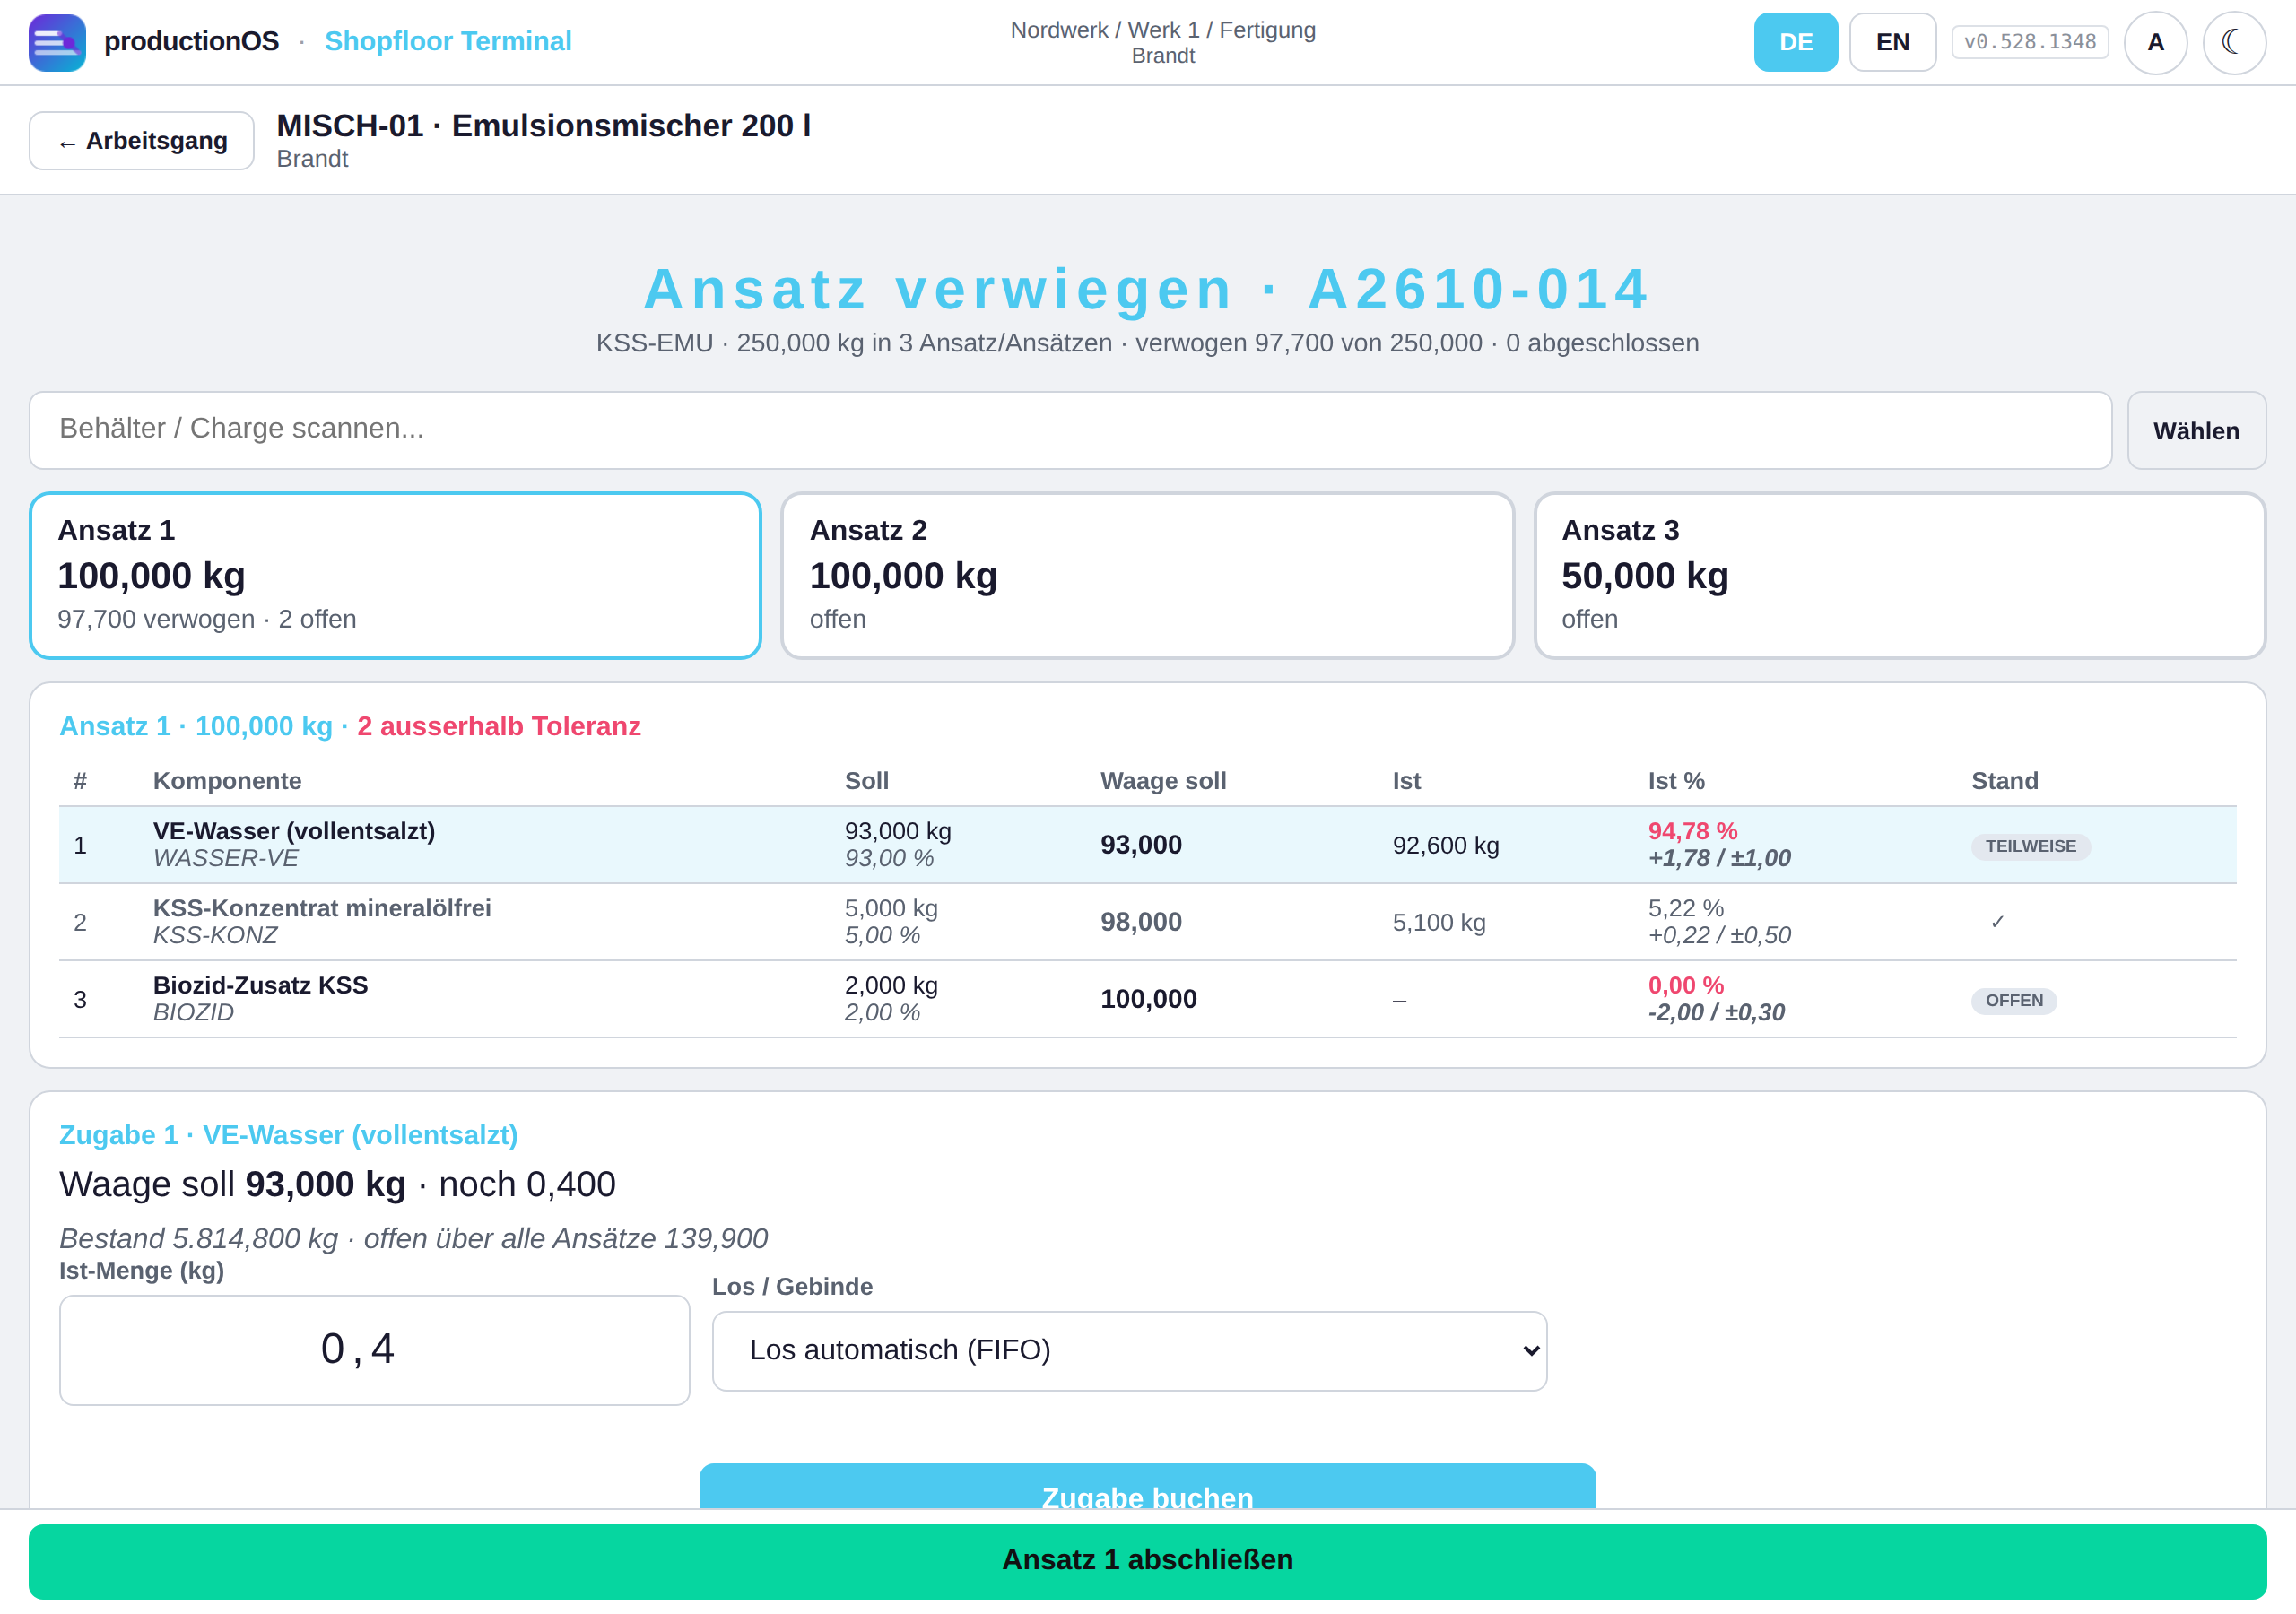Switch language to DE
The image size is (2296, 1614).
(x=1795, y=42)
